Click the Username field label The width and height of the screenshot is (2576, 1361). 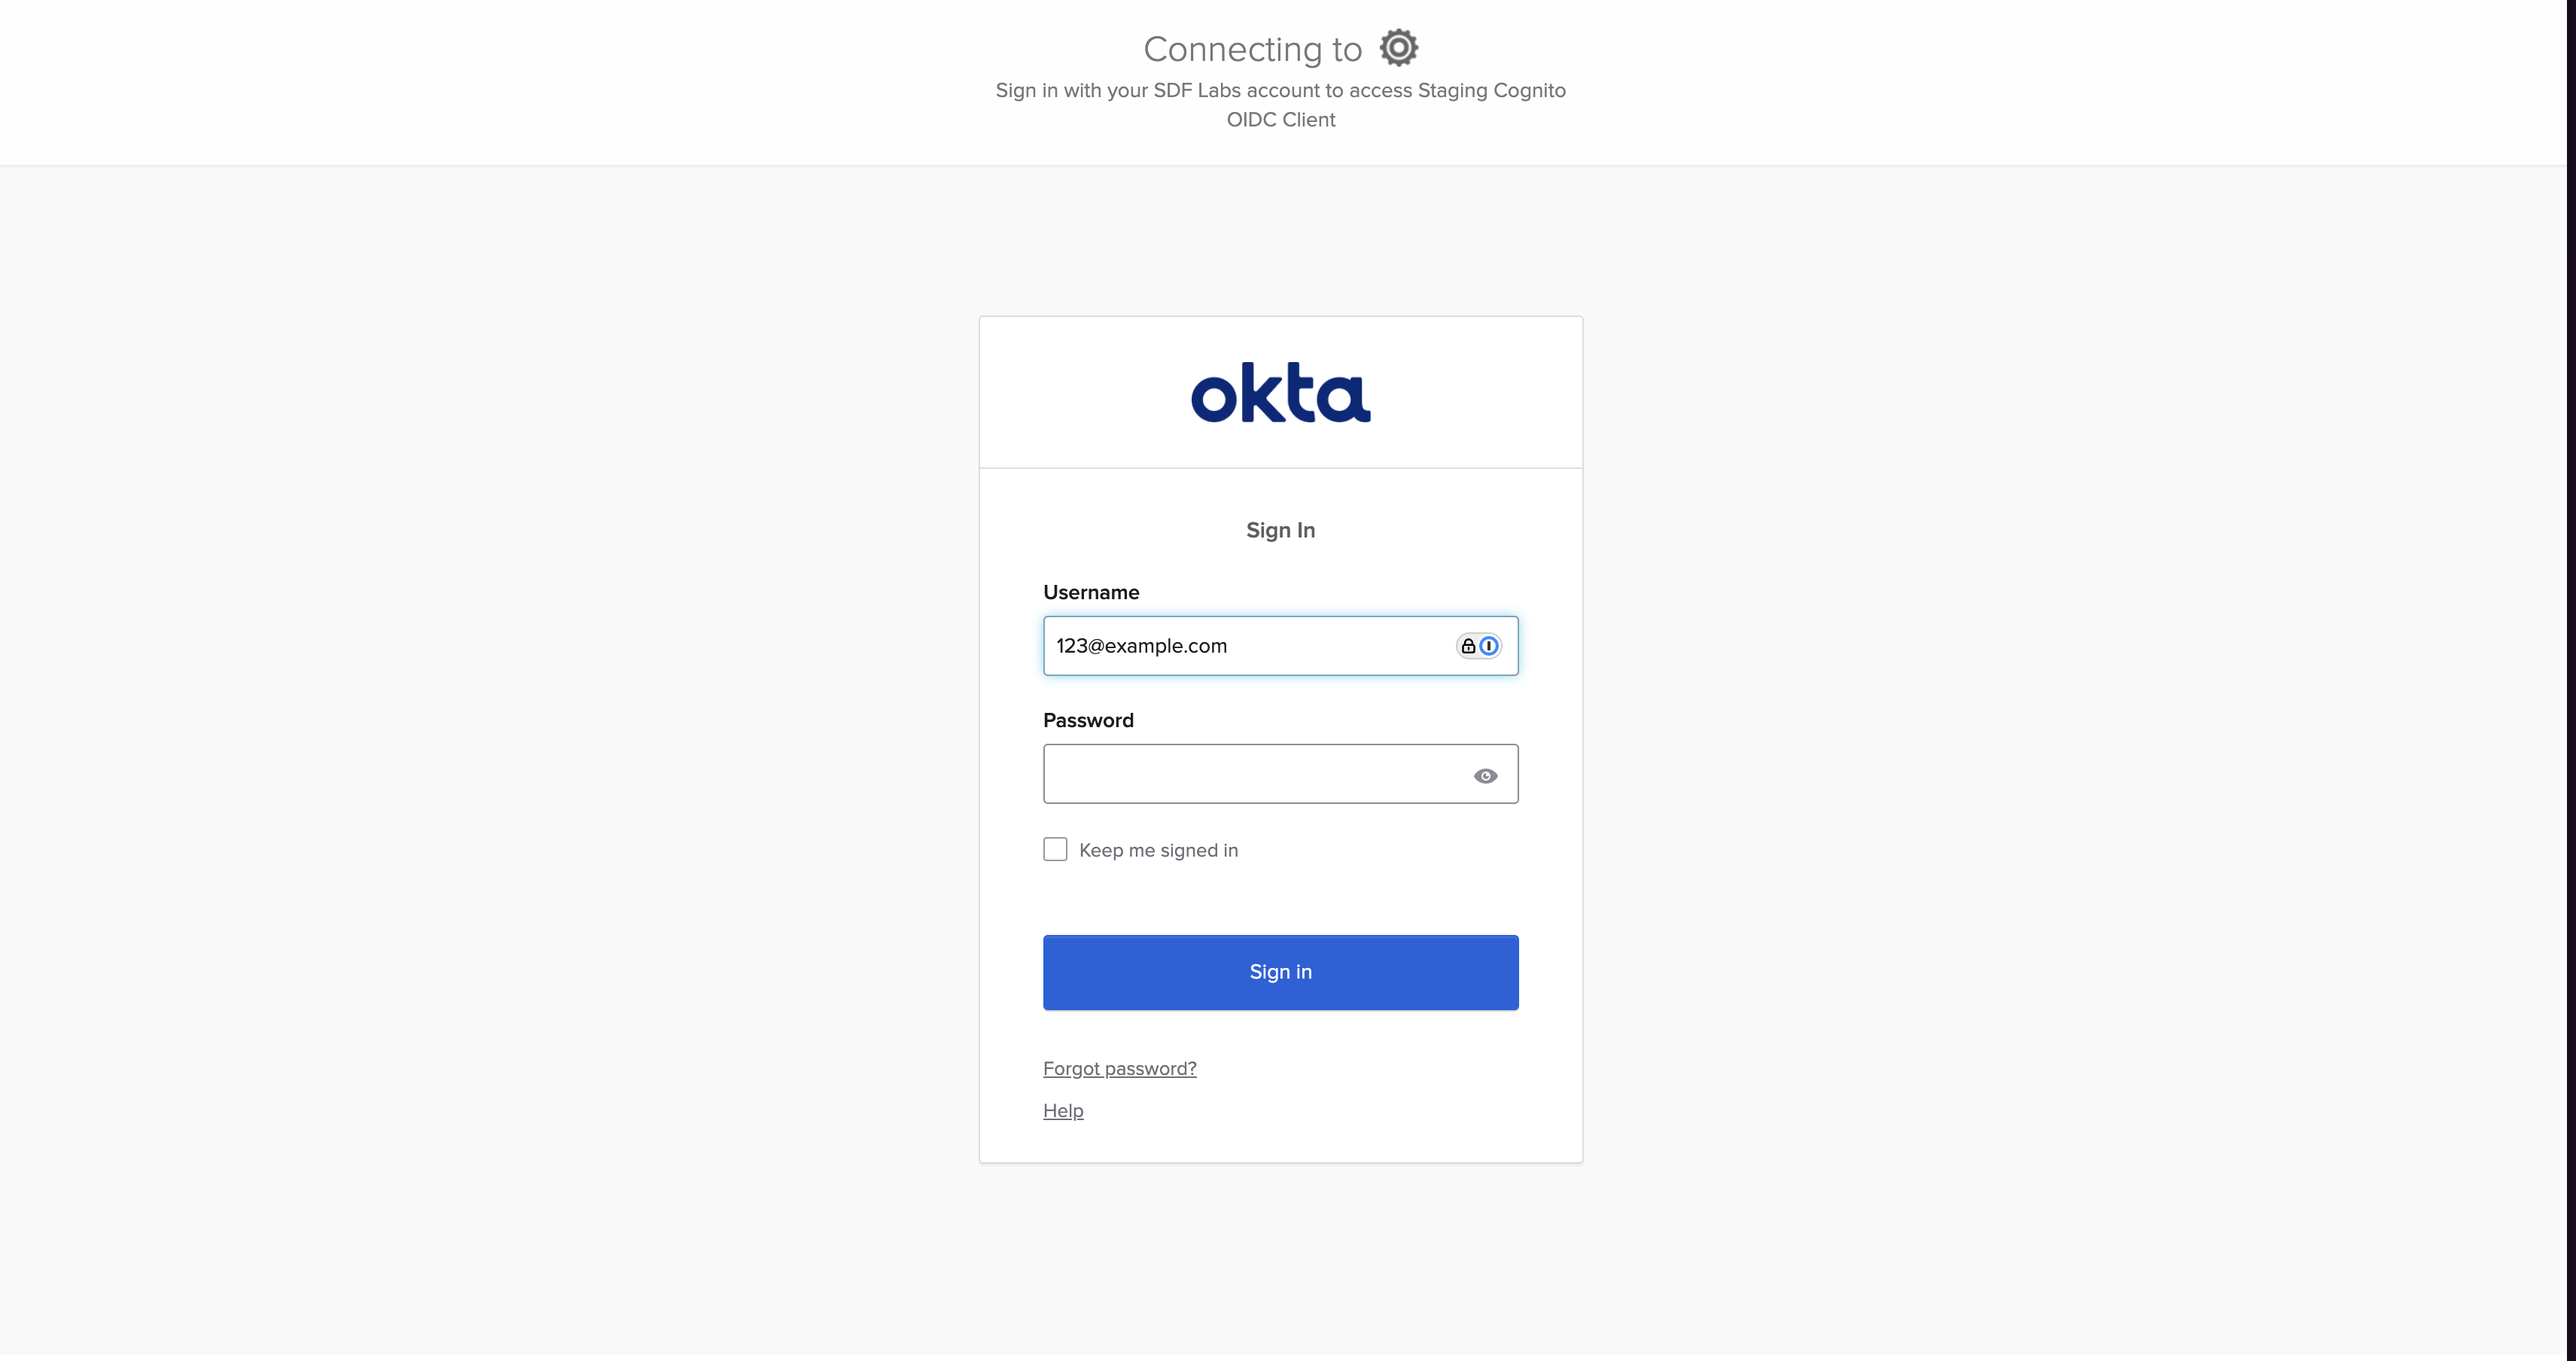[1091, 592]
